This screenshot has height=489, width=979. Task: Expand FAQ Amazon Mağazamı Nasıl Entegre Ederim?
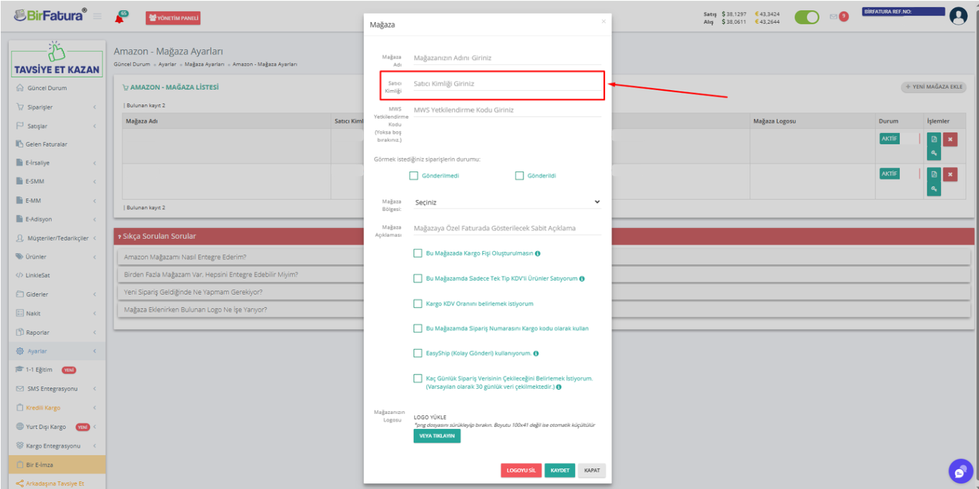coord(543,257)
